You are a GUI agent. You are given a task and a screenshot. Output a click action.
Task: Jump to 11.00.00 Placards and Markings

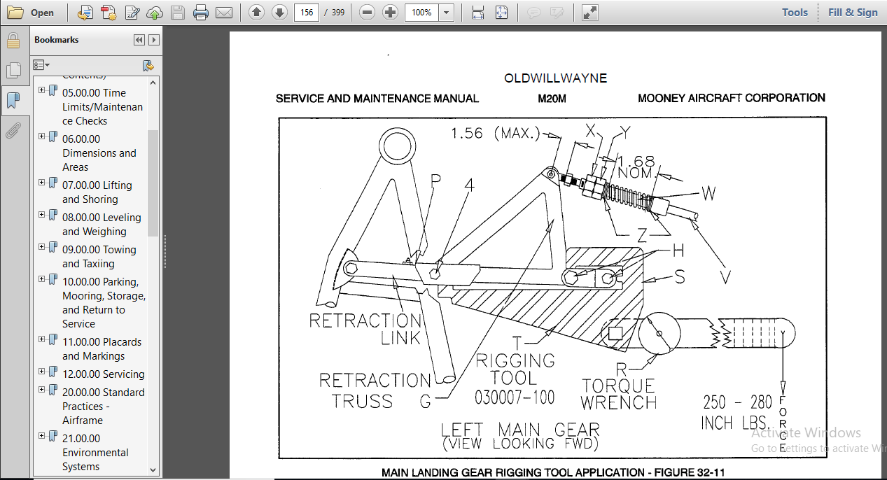[102, 348]
